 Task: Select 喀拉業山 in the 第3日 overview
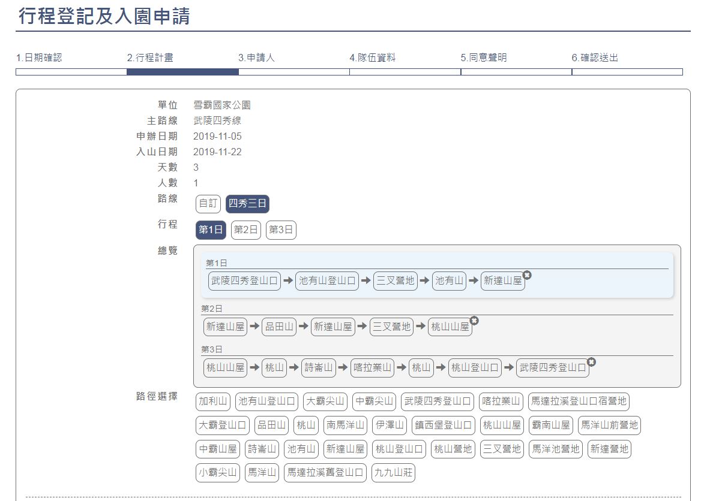click(x=372, y=368)
